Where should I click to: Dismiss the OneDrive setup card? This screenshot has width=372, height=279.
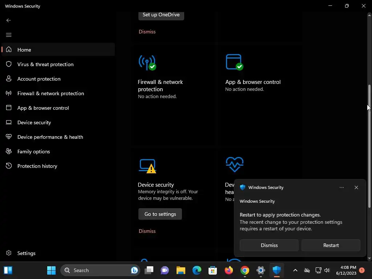[x=147, y=32]
